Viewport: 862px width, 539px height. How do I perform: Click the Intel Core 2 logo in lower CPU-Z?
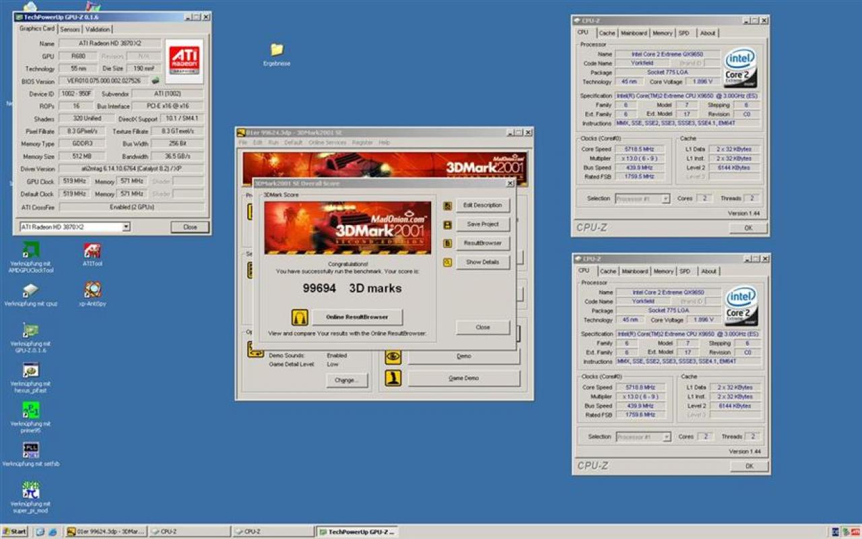741,306
